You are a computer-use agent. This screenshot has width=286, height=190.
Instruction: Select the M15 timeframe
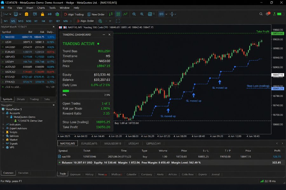(x=21, y=21)
